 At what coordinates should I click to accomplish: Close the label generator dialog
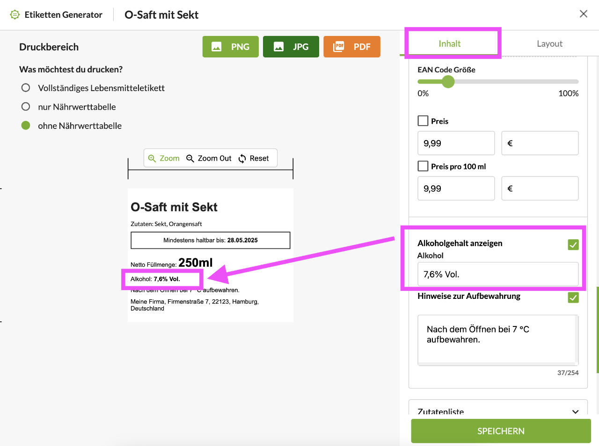point(583,14)
